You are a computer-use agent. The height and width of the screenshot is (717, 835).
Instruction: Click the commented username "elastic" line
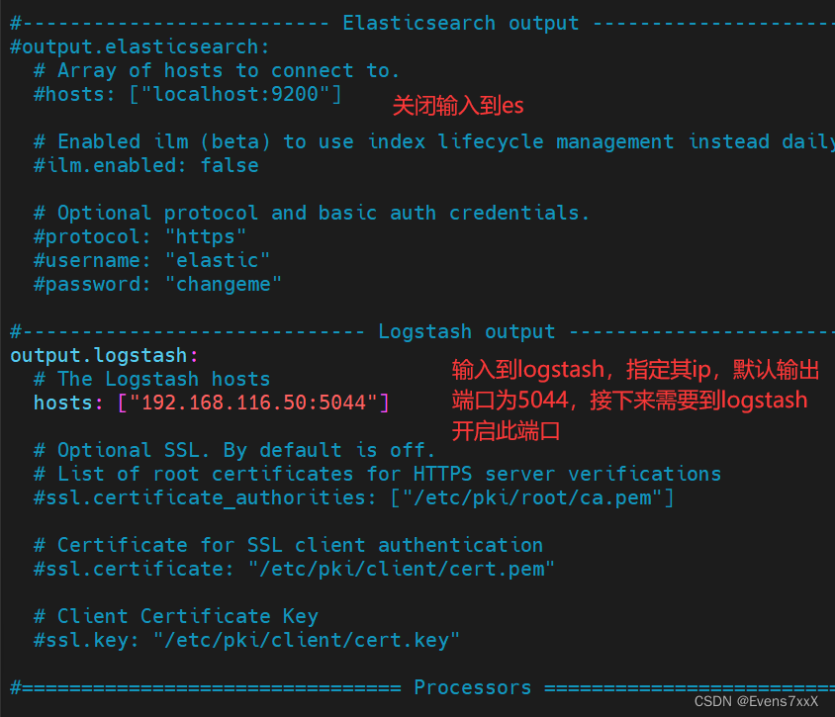click(151, 260)
